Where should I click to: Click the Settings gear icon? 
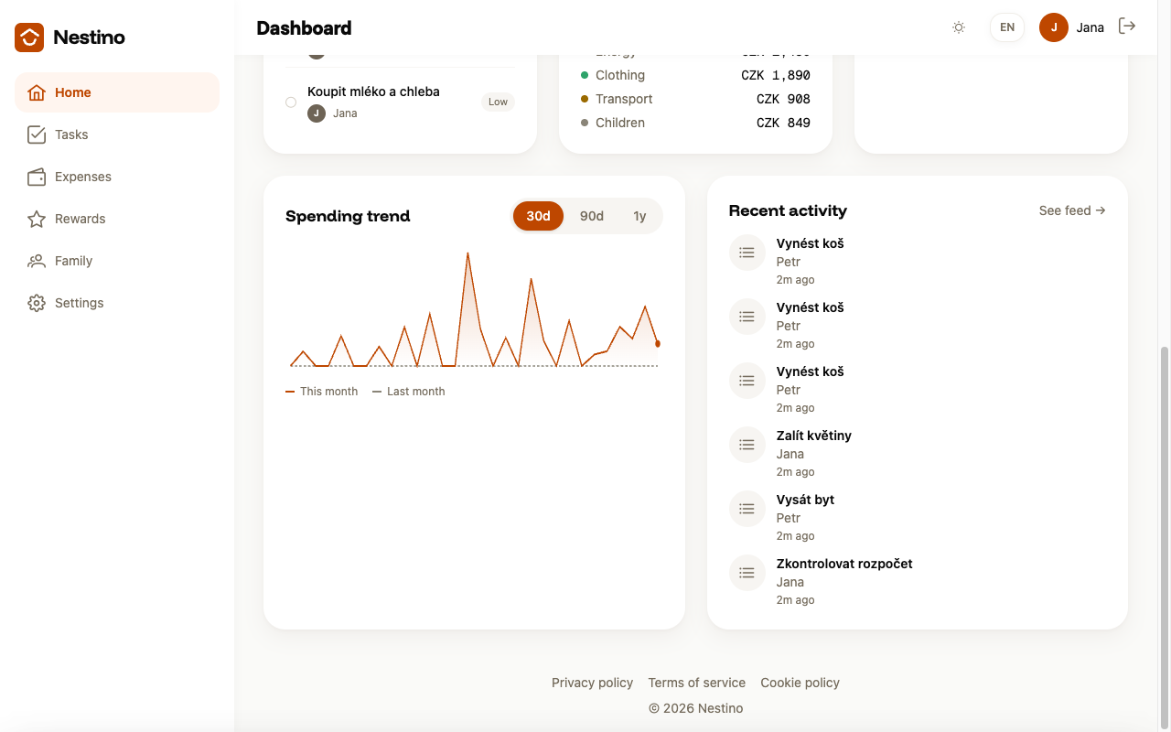(x=37, y=303)
